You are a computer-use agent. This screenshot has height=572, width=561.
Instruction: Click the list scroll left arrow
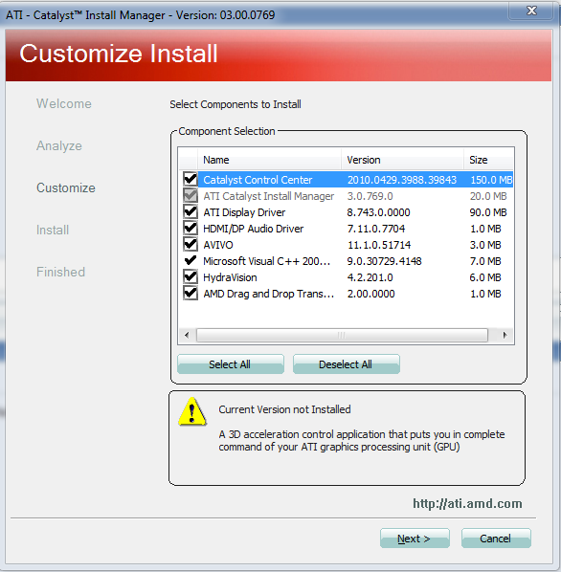click(x=187, y=335)
